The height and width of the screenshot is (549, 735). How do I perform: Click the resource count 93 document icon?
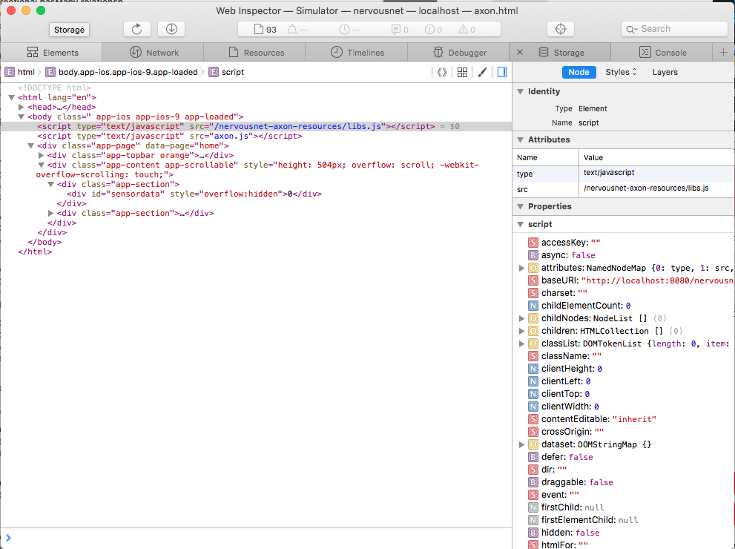258,30
